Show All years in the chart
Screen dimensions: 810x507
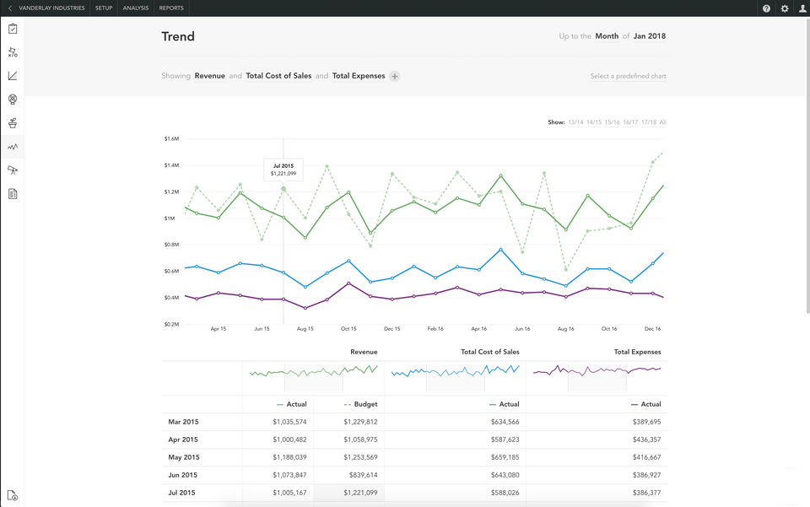(663, 122)
